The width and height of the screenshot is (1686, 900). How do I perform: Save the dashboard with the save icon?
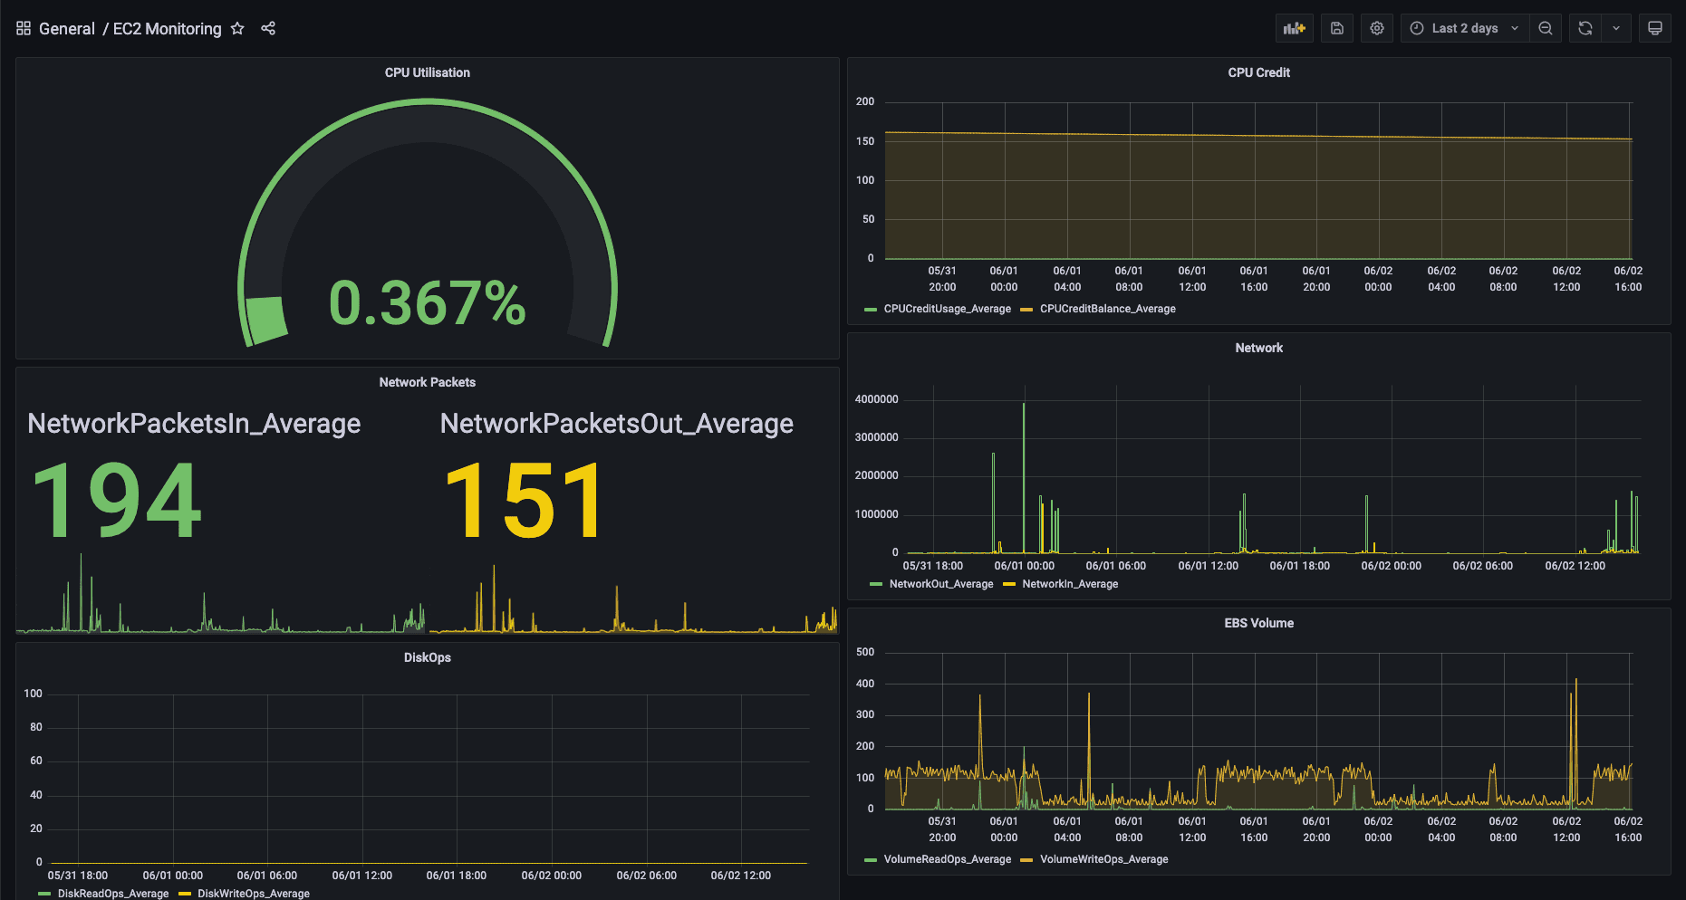[x=1336, y=28]
